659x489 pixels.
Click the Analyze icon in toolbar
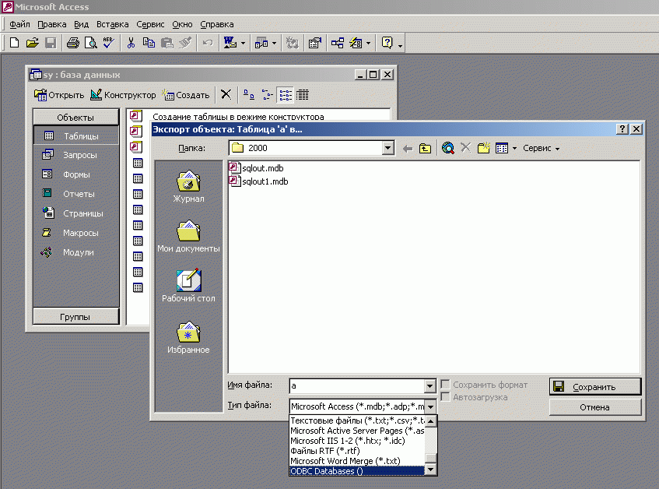coord(261,43)
